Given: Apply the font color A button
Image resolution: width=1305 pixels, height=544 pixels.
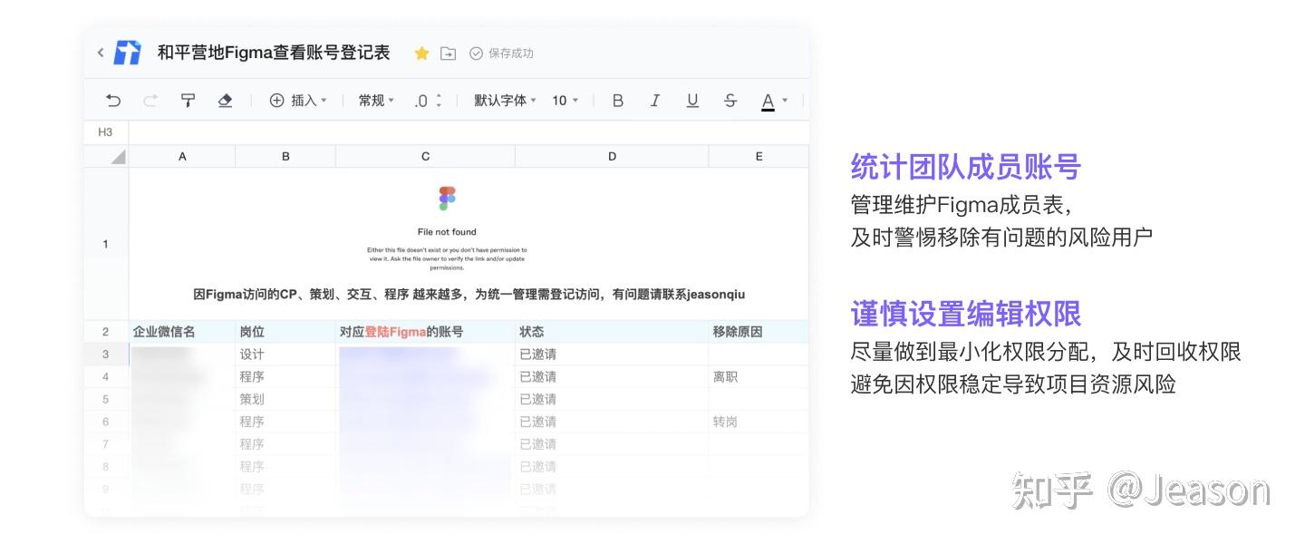Looking at the screenshot, I should pyautogui.click(x=768, y=102).
